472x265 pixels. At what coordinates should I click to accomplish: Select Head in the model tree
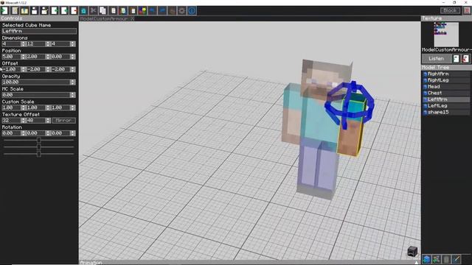pyautogui.click(x=445, y=87)
